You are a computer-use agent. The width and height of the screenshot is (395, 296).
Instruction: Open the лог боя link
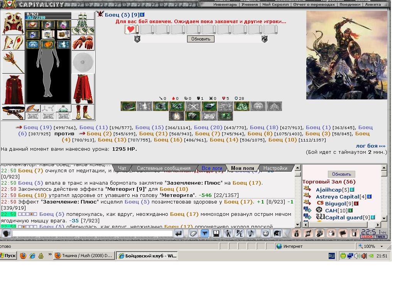coord(370,146)
